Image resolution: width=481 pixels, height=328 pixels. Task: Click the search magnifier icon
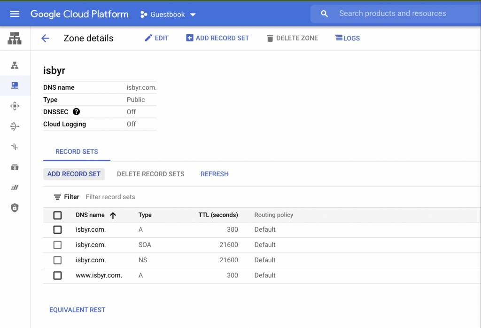[x=324, y=14]
